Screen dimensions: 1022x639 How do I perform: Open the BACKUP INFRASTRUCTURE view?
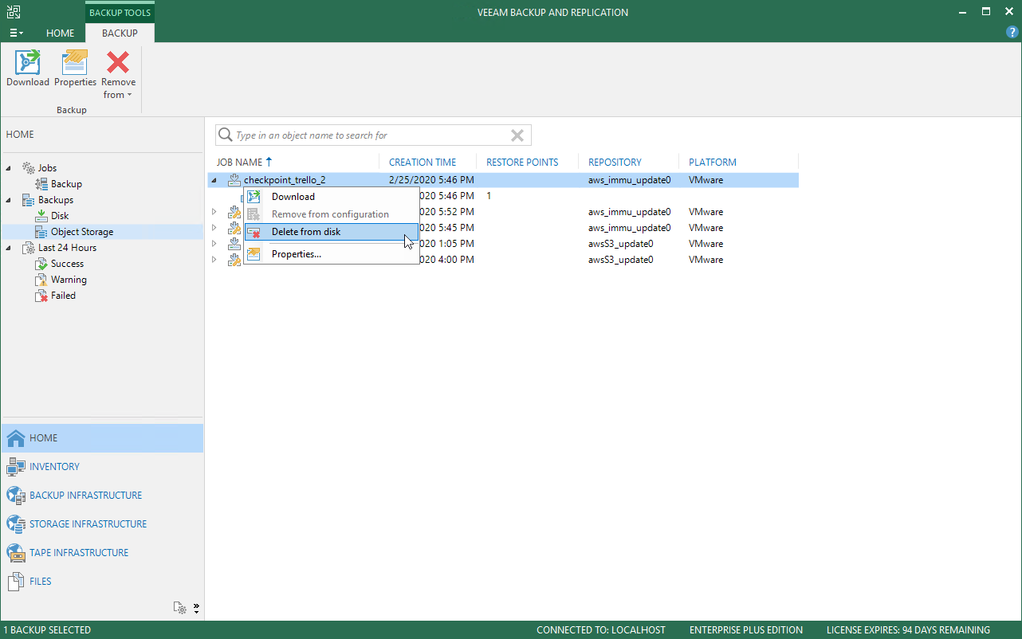102,496
